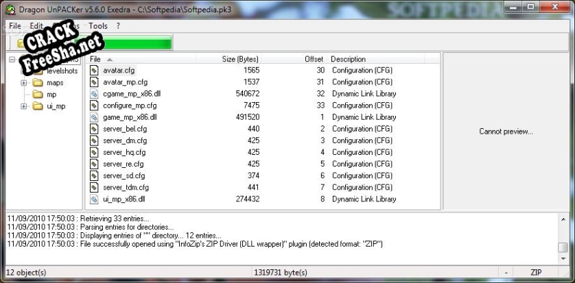Click the ui_mp folder icon in tree

pyautogui.click(x=38, y=106)
